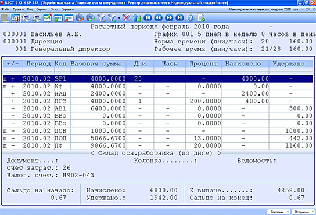Click the help question mark icon
The width and height of the screenshot is (316, 215).
(x=191, y=18)
